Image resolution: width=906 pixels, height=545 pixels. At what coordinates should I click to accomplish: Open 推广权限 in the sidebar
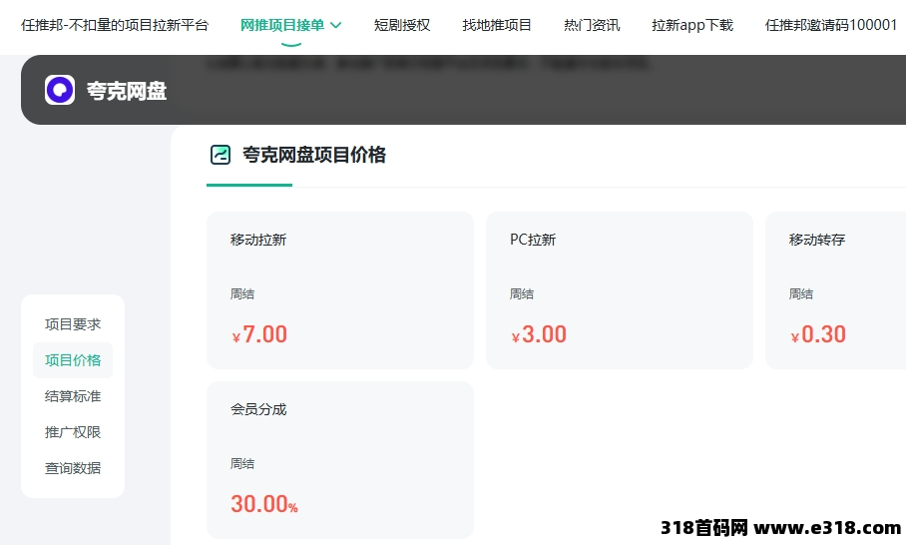73,432
